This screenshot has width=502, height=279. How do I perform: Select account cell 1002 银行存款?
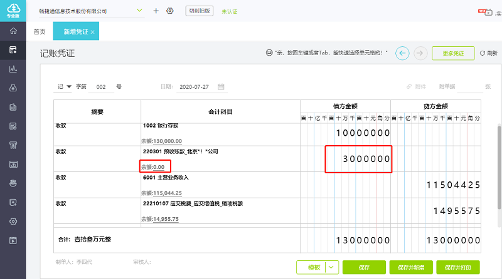220,133
